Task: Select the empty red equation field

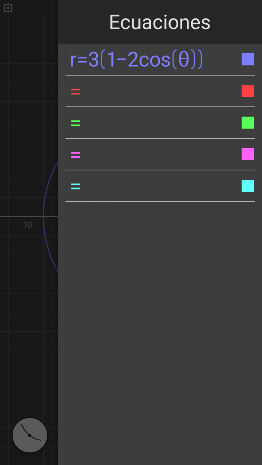Action: 153,91
